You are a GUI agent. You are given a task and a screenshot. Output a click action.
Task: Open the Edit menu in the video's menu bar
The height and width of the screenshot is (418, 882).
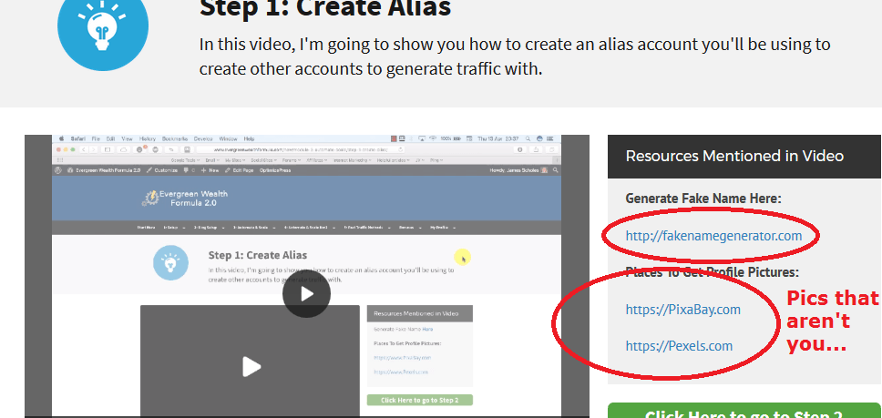click(111, 138)
